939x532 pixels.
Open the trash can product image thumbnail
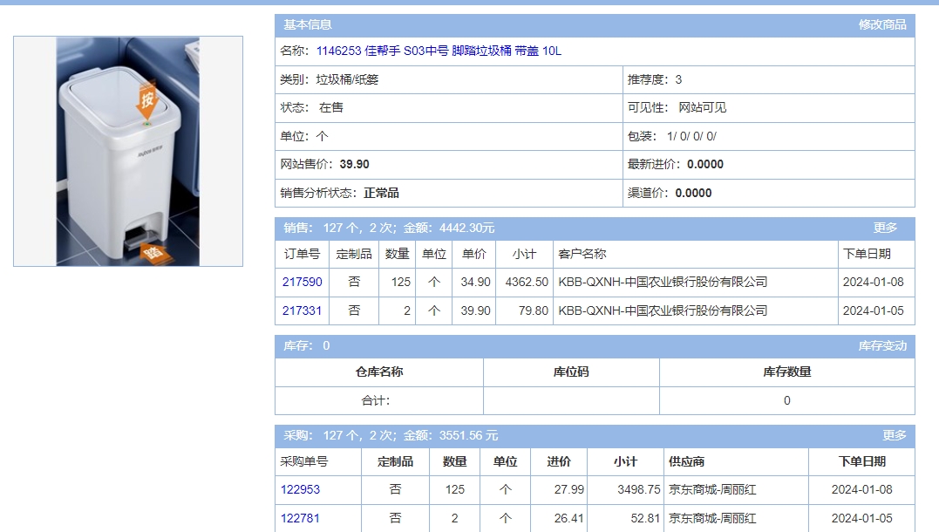128,151
